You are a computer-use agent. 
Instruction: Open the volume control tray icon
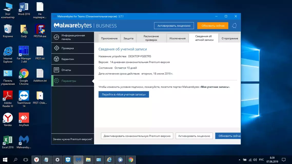click(x=255, y=160)
